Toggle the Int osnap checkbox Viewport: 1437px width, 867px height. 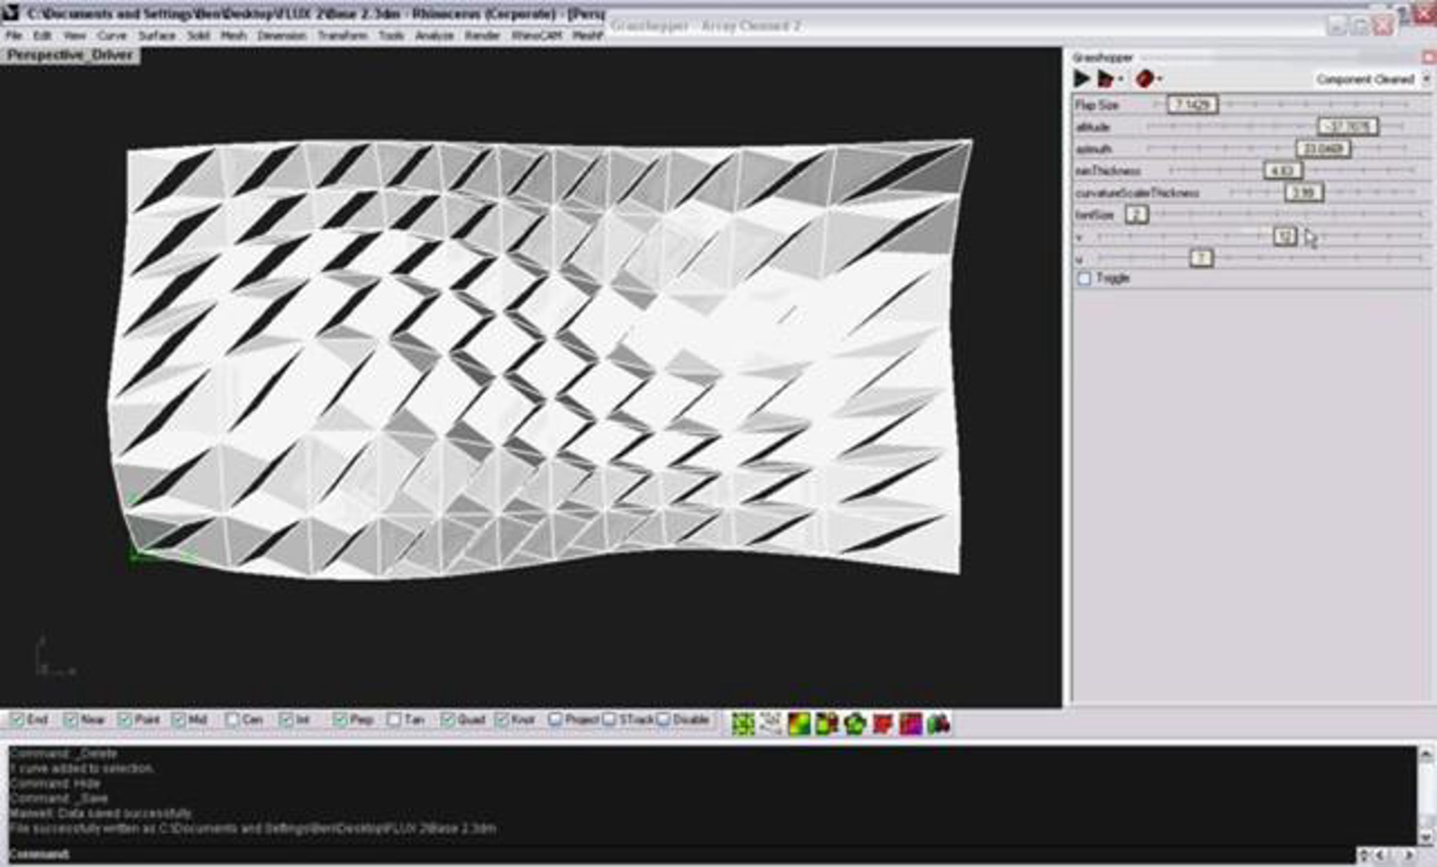pos(286,720)
